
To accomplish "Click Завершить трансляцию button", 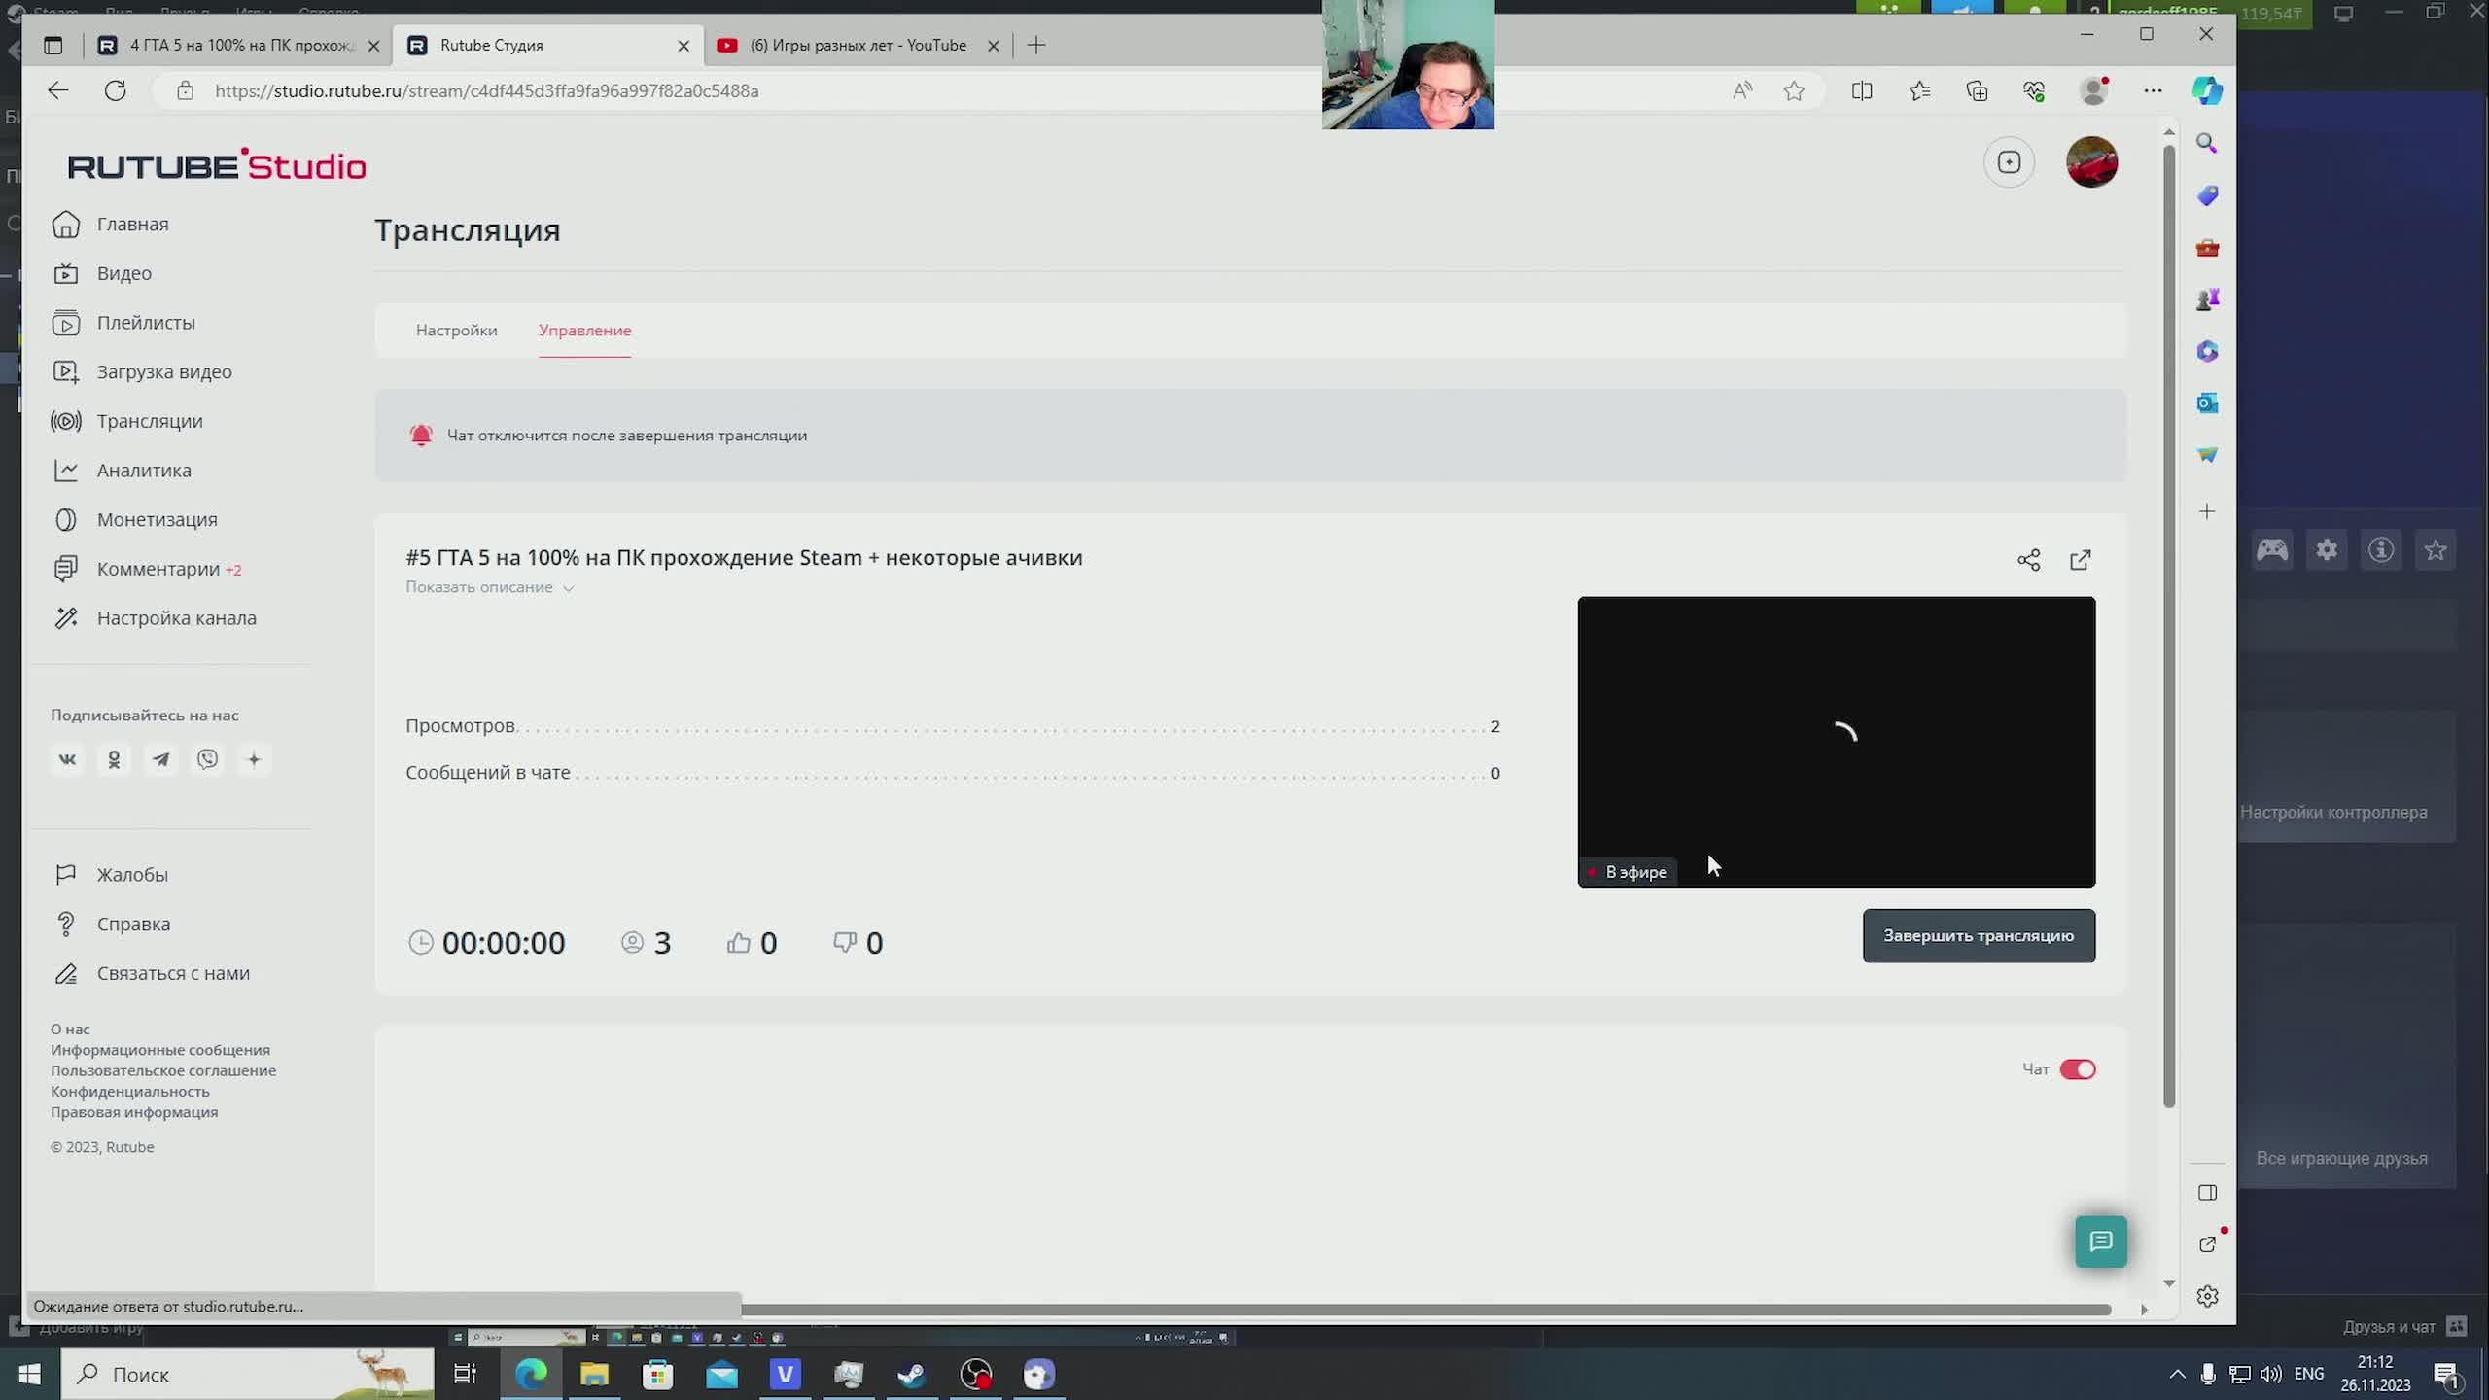I will [1978, 936].
